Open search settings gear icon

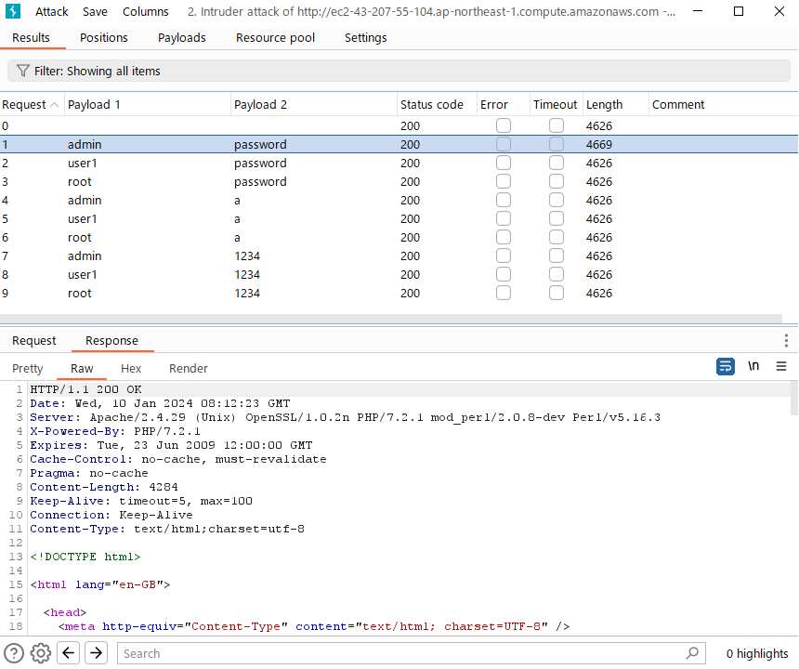point(41,653)
